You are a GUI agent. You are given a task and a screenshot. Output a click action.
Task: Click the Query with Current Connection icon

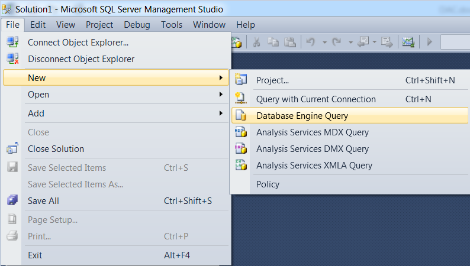click(240, 98)
